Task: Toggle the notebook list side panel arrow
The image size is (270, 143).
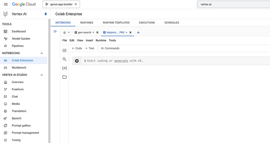Action: coord(55,31)
